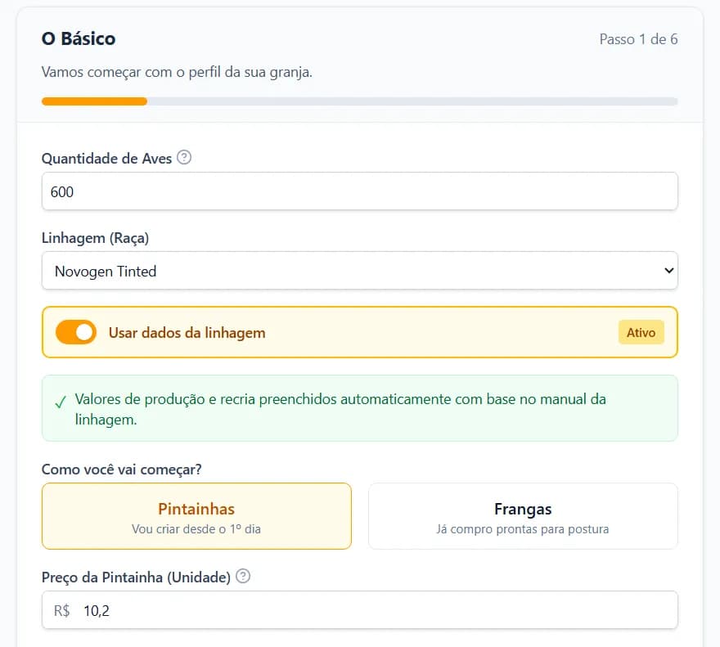The height and width of the screenshot is (647, 720).
Task: Select the Pintainhas starting option
Action: coord(196,516)
